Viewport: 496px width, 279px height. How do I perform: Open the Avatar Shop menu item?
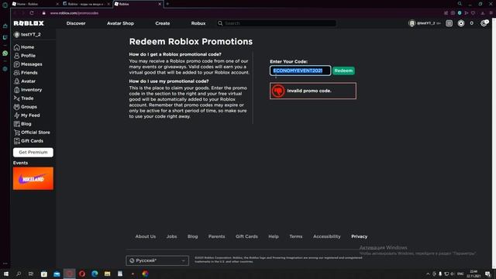tap(120, 23)
